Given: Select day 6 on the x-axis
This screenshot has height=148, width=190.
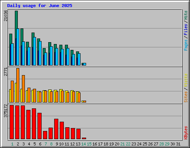Looking at the screenshot, I should pos(40,144).
